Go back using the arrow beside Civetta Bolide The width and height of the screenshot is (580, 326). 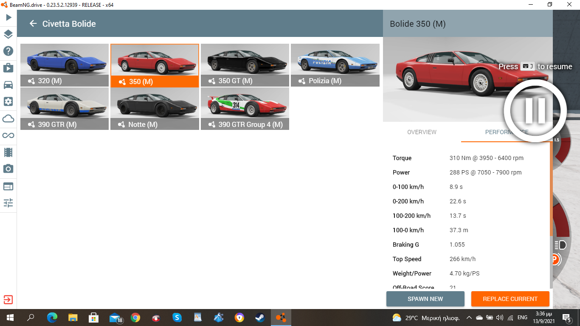33,23
